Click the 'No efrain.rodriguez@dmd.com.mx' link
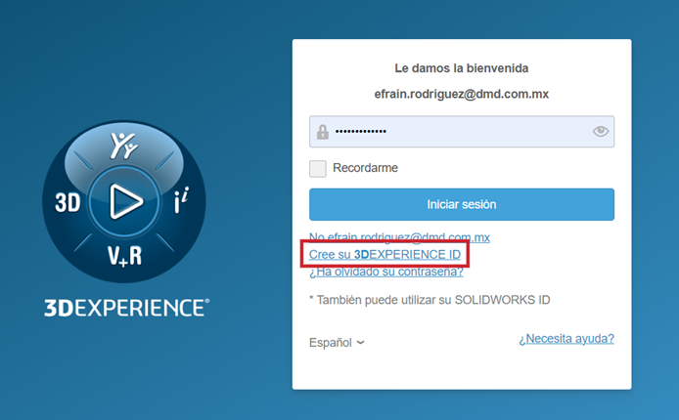 coord(399,237)
